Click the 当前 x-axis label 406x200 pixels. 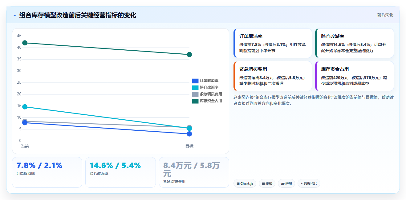[x=25, y=146]
